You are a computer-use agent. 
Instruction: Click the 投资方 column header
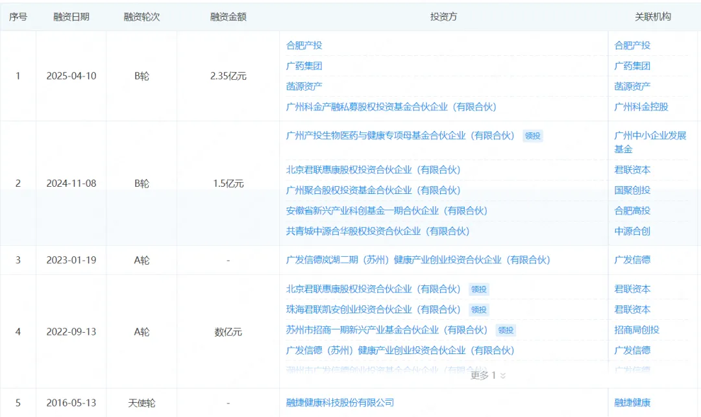[x=443, y=17]
